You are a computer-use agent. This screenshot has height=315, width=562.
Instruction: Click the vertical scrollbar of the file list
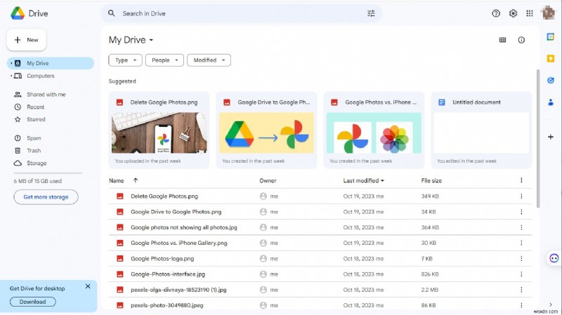[537, 138]
